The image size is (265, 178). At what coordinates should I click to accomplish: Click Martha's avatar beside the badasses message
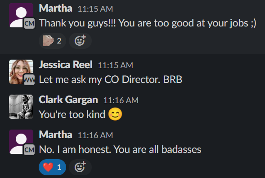(x=21, y=142)
